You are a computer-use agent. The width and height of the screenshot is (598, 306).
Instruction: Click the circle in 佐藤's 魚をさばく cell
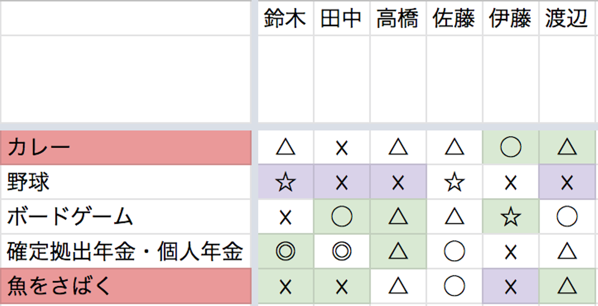point(454,286)
